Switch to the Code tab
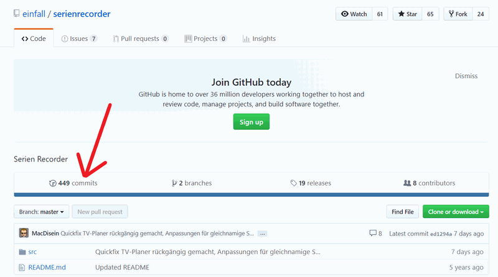This screenshot has height=277, width=498. [x=34, y=39]
